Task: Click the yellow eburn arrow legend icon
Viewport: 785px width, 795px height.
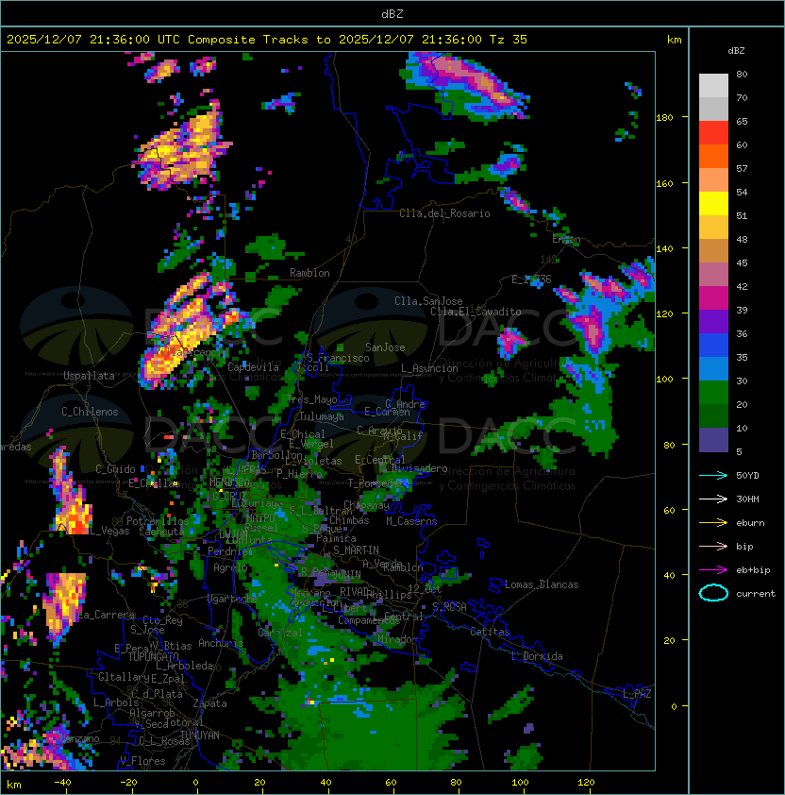Action: pyautogui.click(x=713, y=523)
